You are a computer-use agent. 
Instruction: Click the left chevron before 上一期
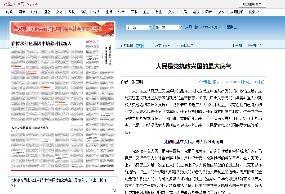[229, 45]
